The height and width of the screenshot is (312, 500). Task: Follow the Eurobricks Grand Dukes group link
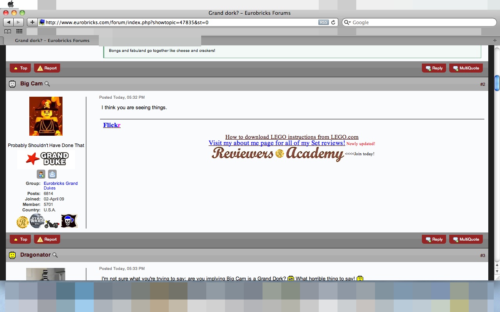point(61,183)
